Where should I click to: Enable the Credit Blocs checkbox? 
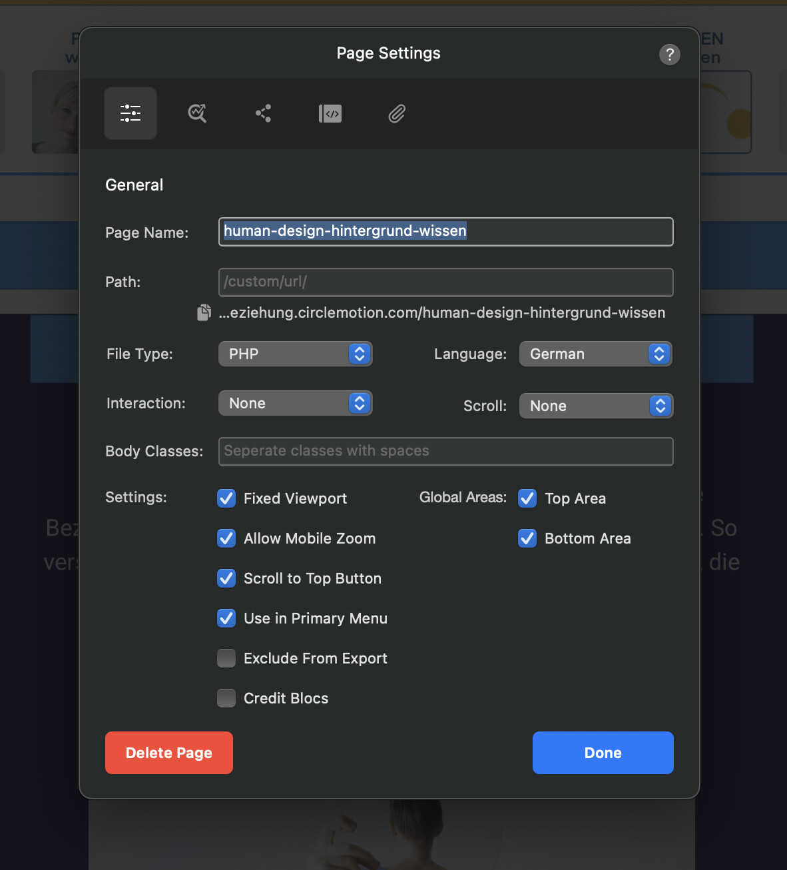[226, 698]
